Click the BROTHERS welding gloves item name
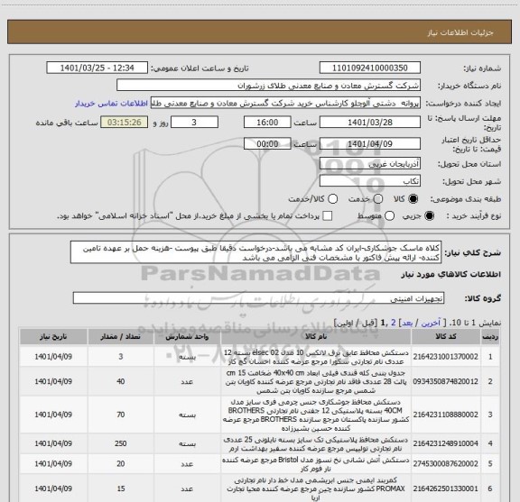The image size is (520, 502). pos(316,415)
